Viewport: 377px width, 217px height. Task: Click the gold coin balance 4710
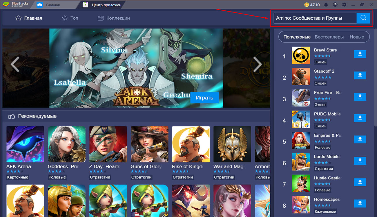(312, 5)
